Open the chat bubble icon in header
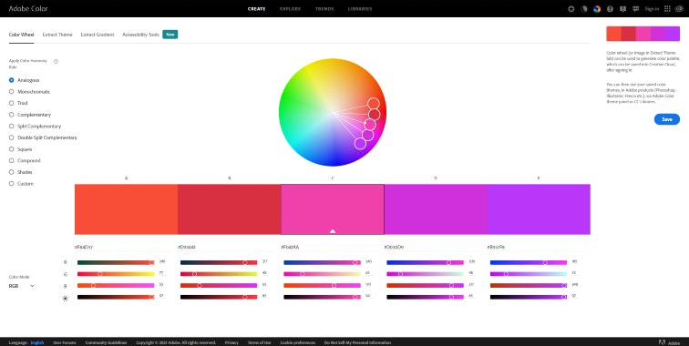Screen dimensions: 689x346 coord(635,9)
